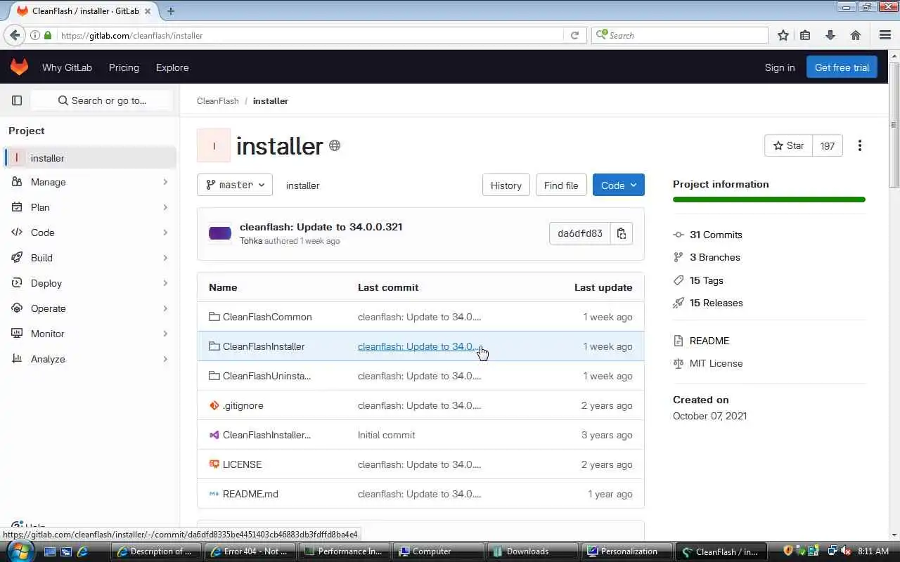Open Explore in top navigation

(172, 67)
